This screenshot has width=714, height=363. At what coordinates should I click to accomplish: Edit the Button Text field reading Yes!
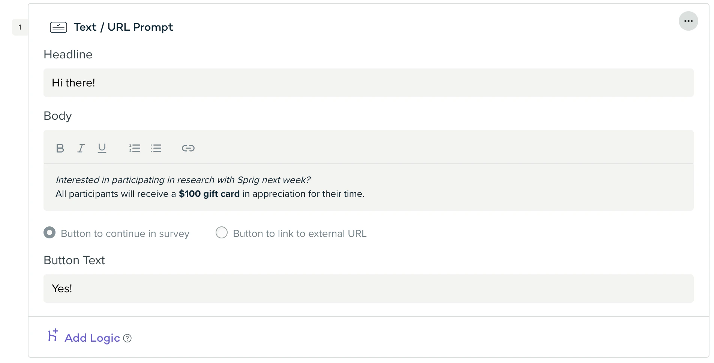pos(368,289)
